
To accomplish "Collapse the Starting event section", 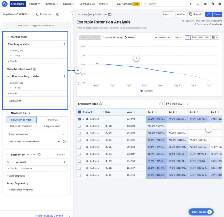I will [8, 37].
